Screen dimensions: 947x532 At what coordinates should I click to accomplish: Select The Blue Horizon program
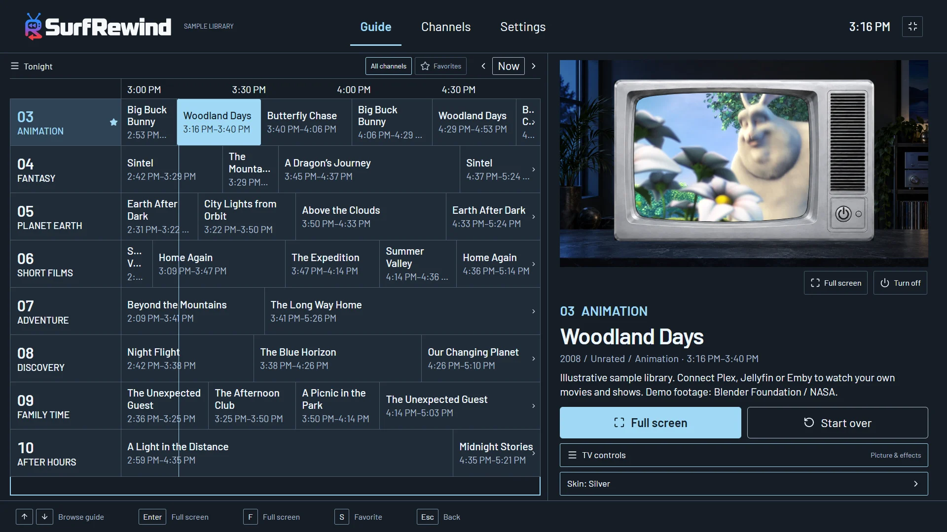point(338,359)
